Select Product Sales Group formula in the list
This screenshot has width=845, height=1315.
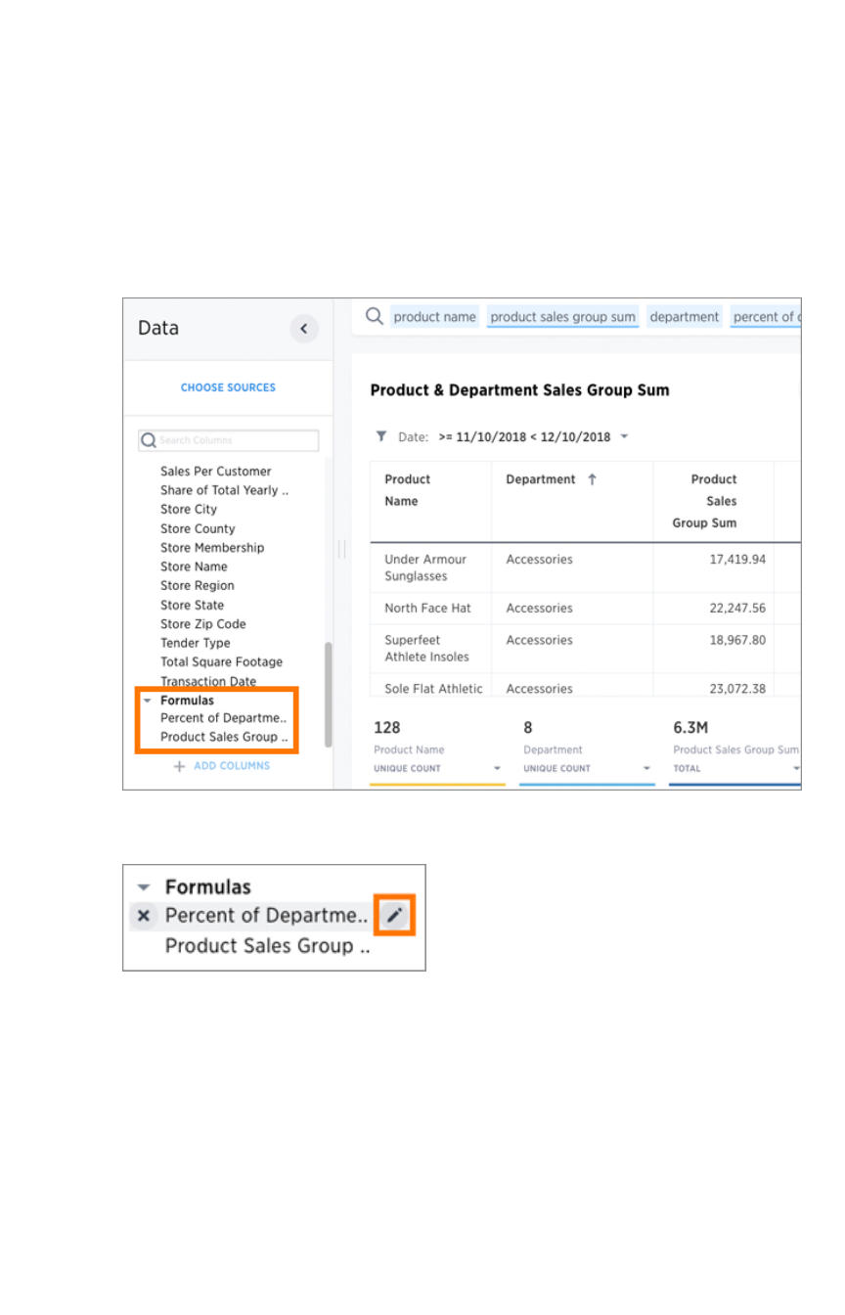tap(224, 737)
